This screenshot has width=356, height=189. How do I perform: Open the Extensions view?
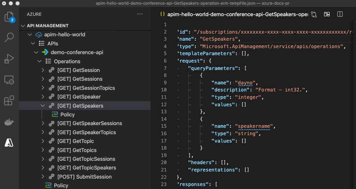[x=9, y=101]
